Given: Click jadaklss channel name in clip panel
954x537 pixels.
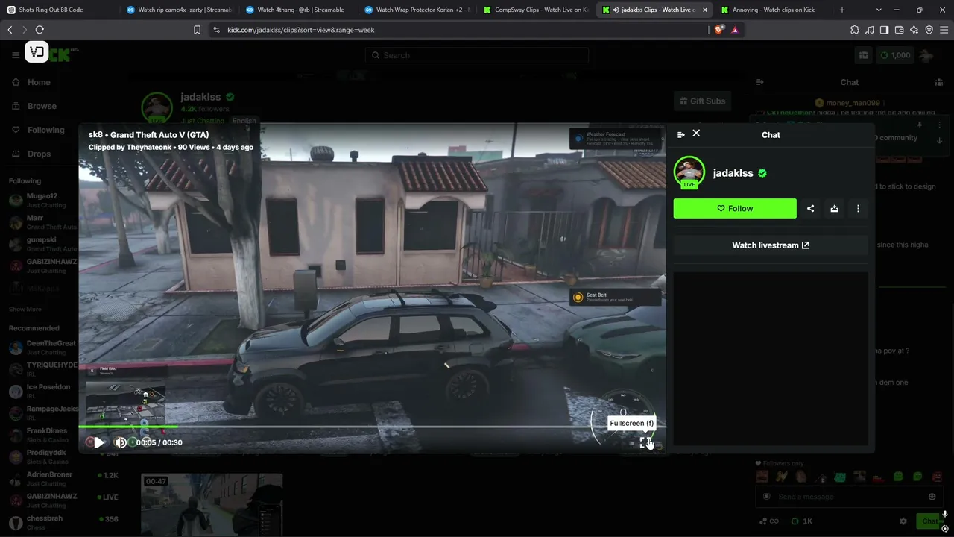Looking at the screenshot, I should pyautogui.click(x=733, y=173).
